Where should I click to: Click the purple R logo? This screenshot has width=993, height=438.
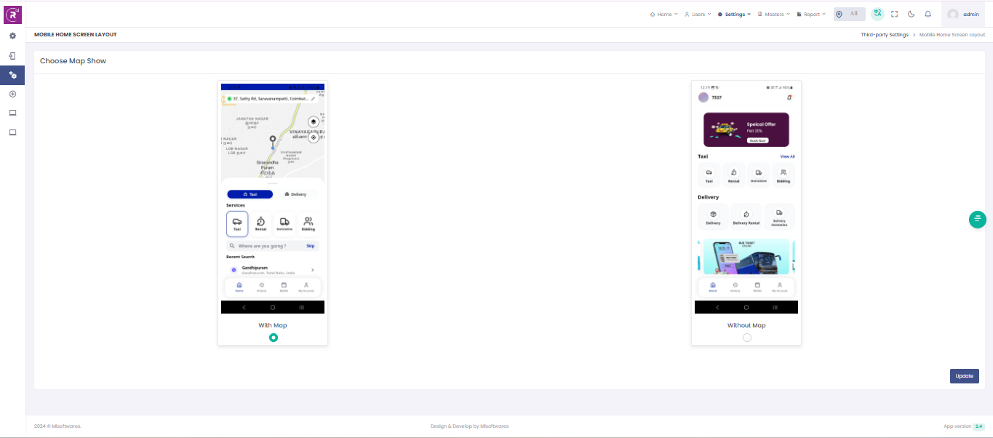click(13, 14)
